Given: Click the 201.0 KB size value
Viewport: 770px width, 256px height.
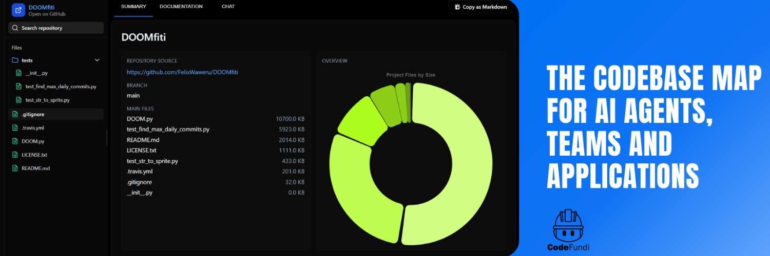Looking at the screenshot, I should pyautogui.click(x=293, y=172).
